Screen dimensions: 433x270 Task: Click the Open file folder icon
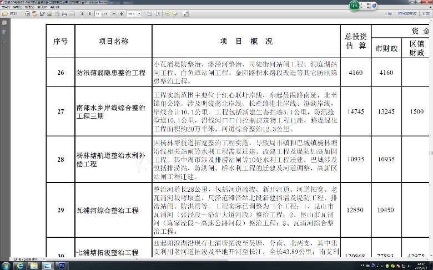5,13
